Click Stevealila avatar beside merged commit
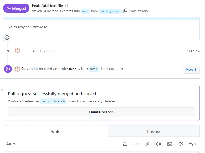Screen dimensions: 205x153 (x=17, y=69)
